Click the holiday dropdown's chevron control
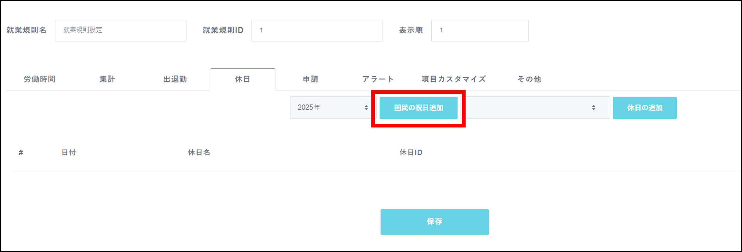Viewport: 742px width, 252px height. point(593,108)
